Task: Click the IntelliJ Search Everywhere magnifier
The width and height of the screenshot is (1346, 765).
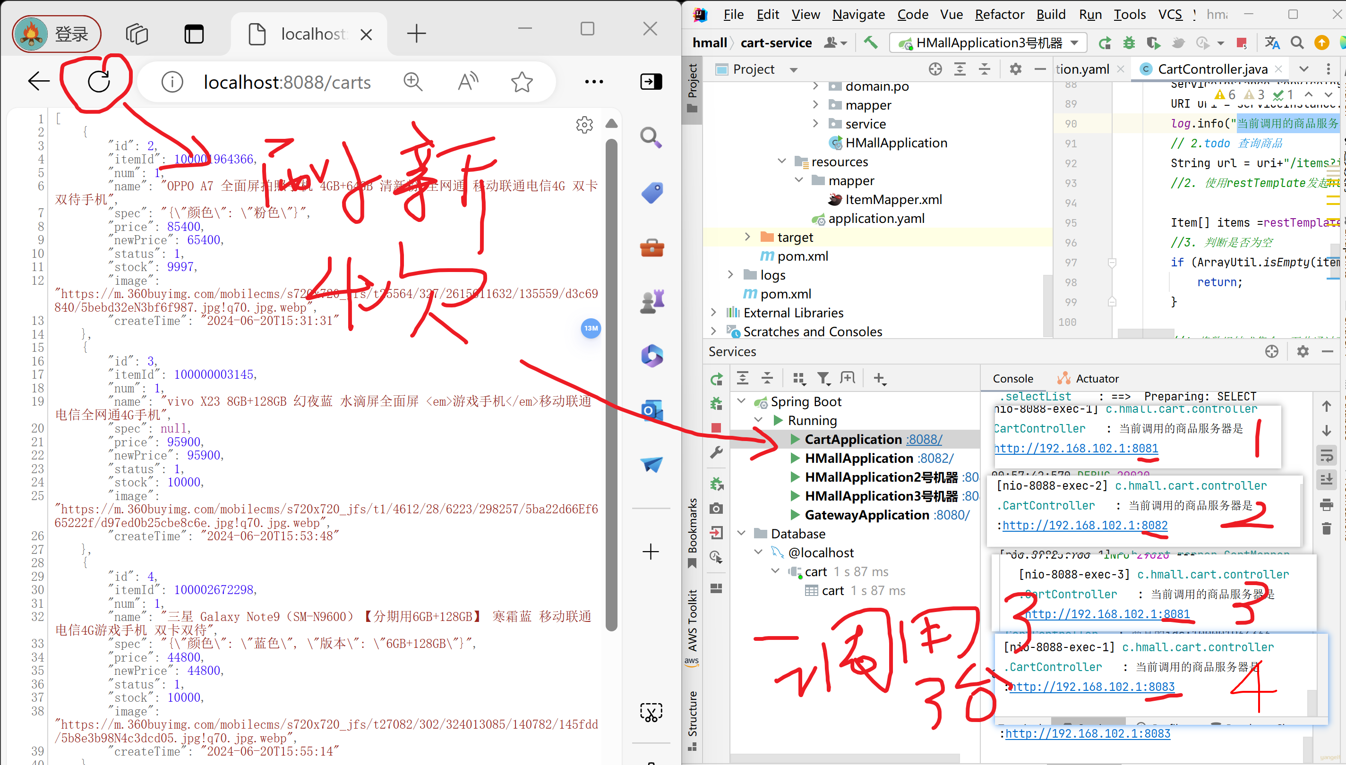Action: [1297, 42]
